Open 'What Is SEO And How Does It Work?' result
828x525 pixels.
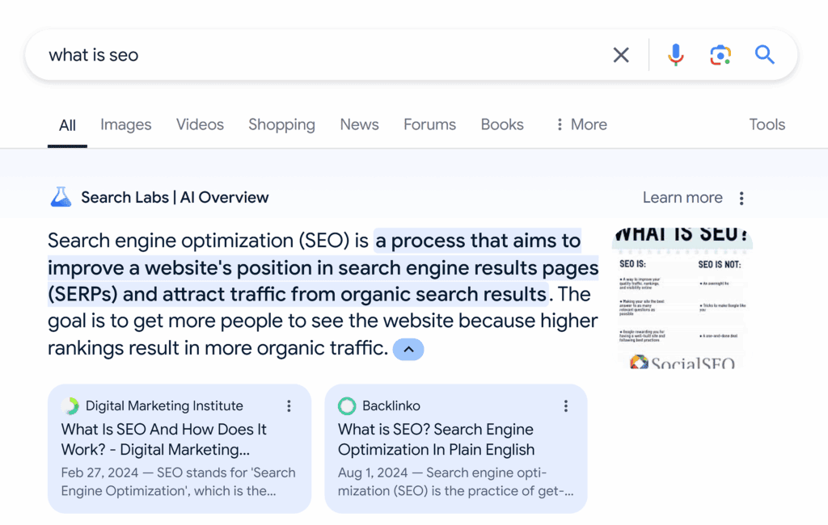tap(163, 439)
